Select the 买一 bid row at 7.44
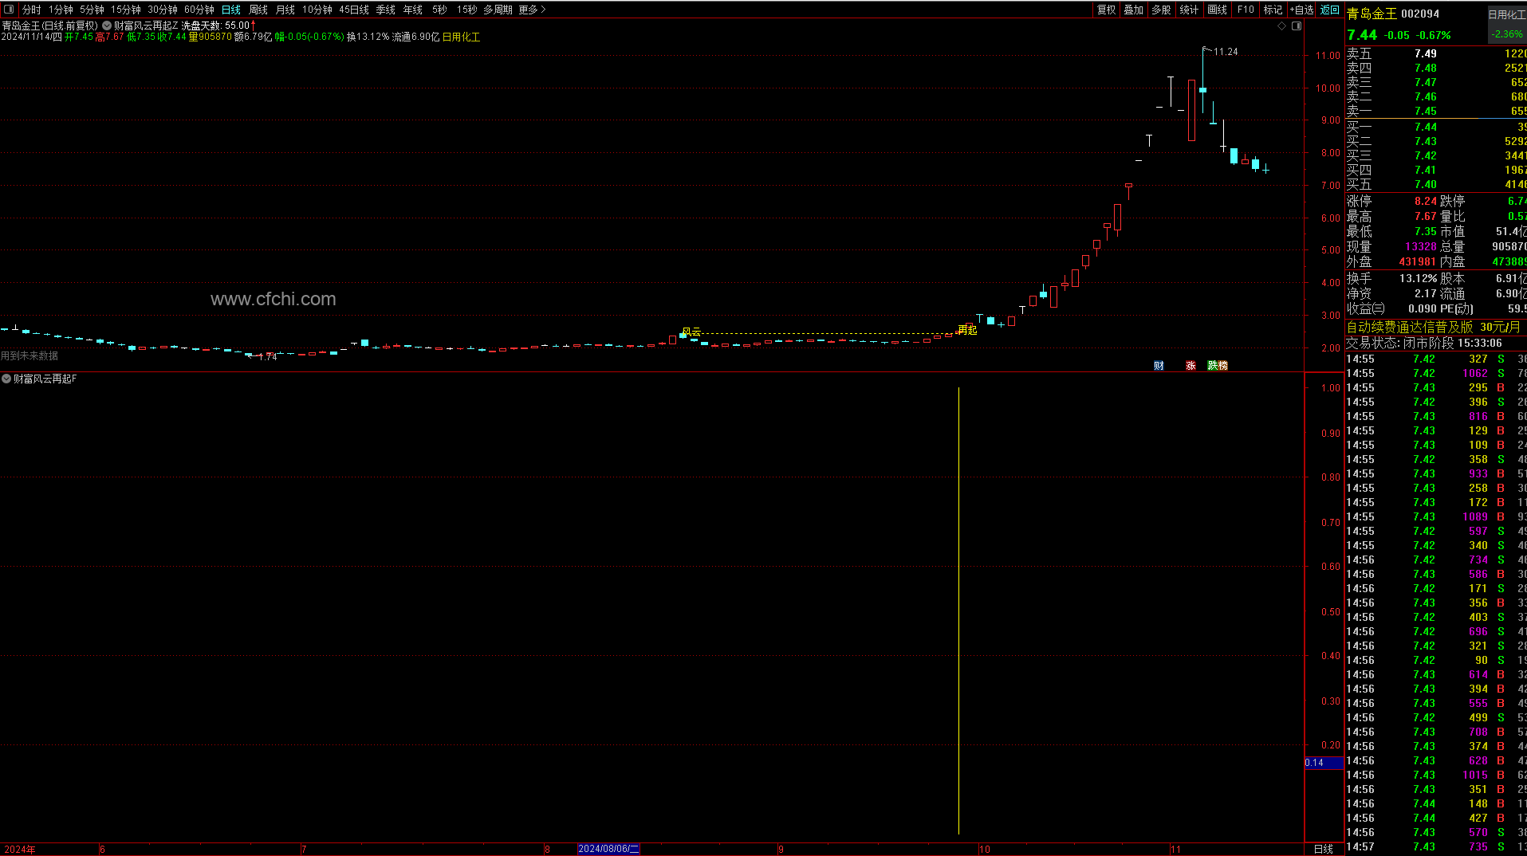 click(1436, 127)
